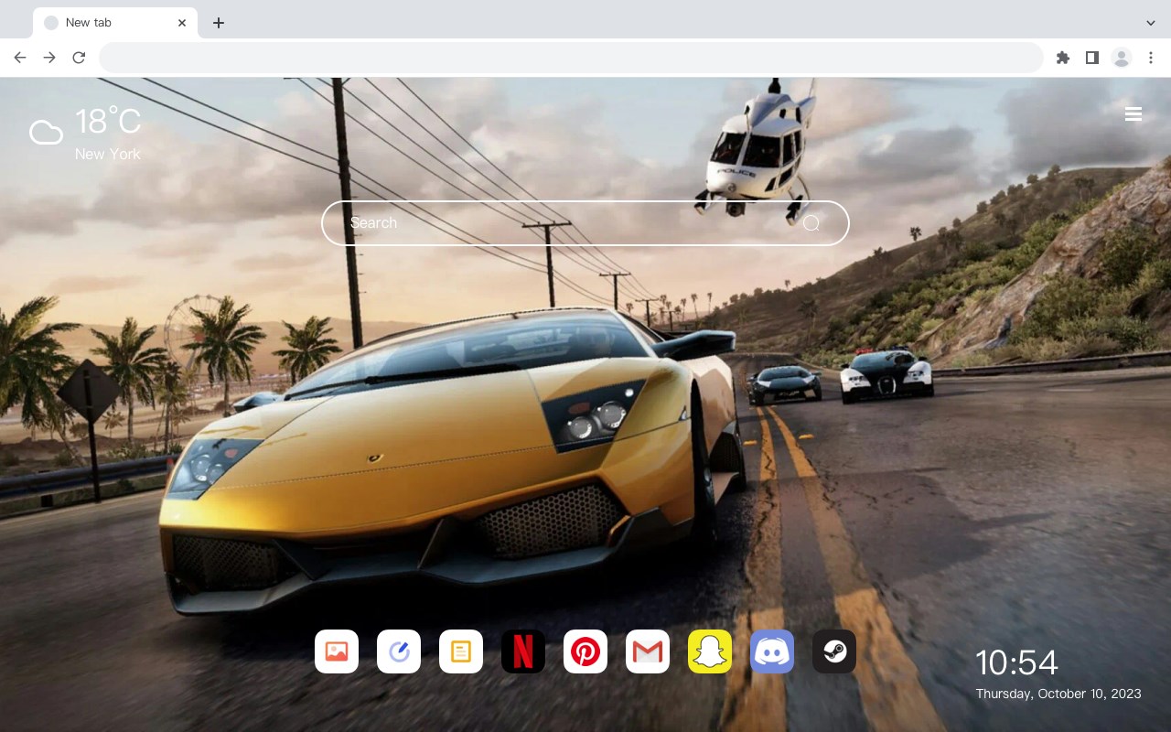Viewport: 1171px width, 732px height.
Task: Click into the Search box on the page
Action: point(585,223)
